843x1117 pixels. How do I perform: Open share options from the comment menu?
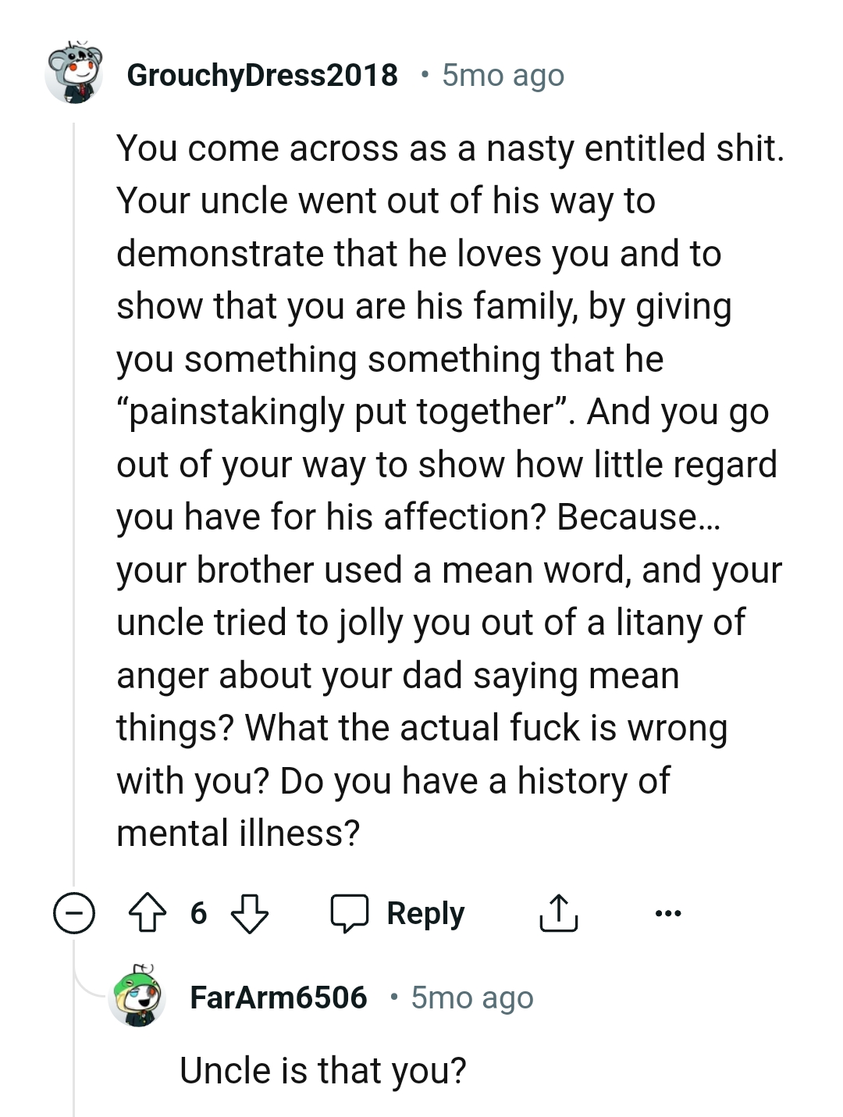coord(559,912)
